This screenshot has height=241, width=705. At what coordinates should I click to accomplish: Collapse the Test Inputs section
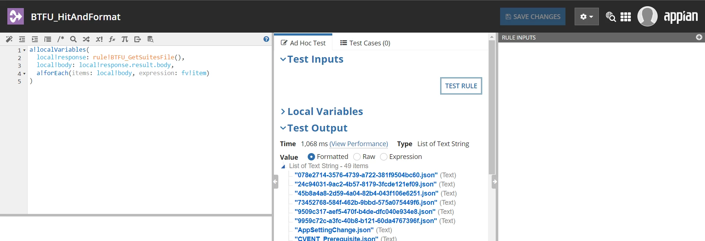(283, 59)
